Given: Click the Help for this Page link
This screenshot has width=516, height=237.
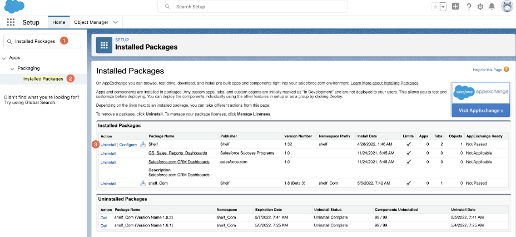Looking at the screenshot, I should point(487,70).
